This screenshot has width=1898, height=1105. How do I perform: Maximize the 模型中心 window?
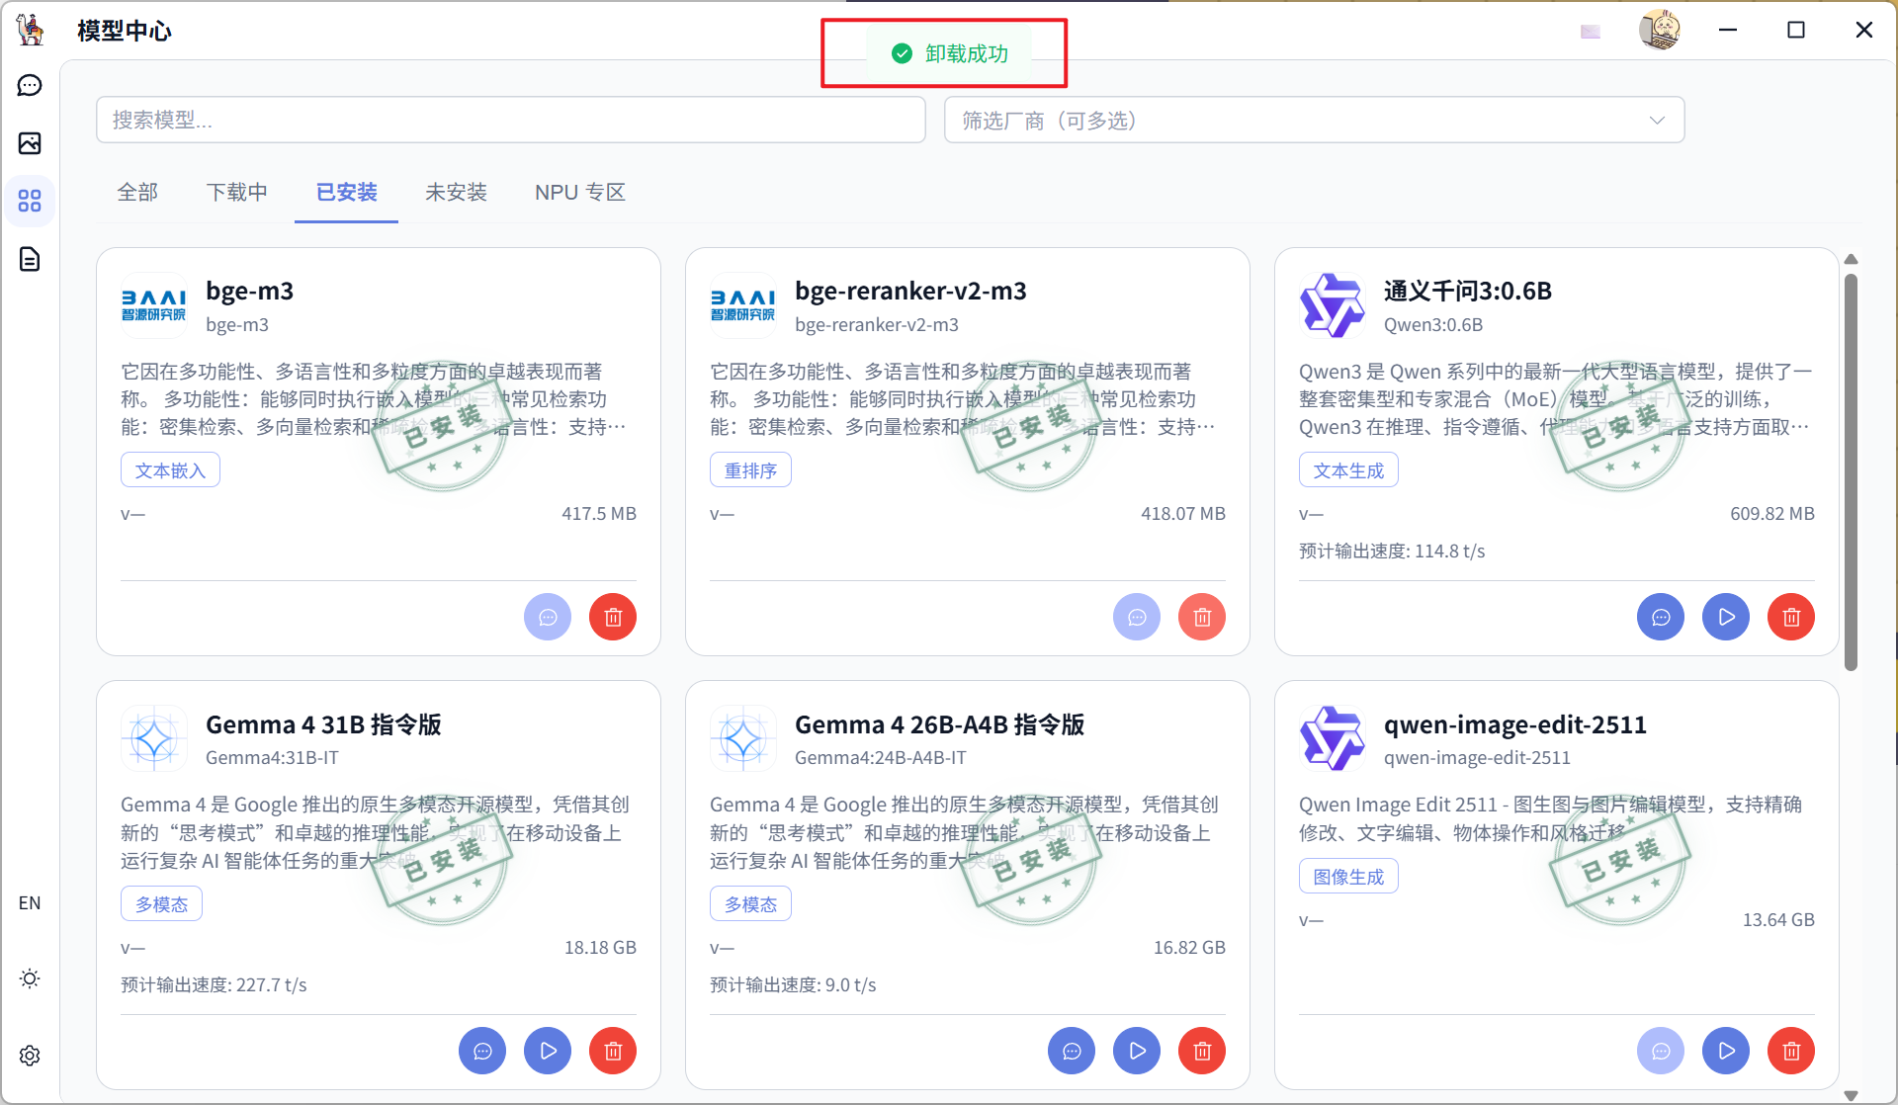pos(1796,30)
